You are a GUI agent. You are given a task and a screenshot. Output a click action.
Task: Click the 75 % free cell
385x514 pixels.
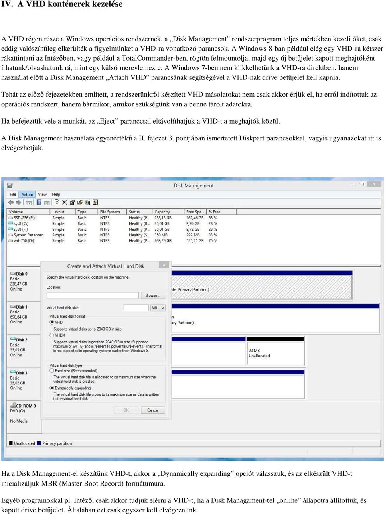pyautogui.click(x=213, y=241)
